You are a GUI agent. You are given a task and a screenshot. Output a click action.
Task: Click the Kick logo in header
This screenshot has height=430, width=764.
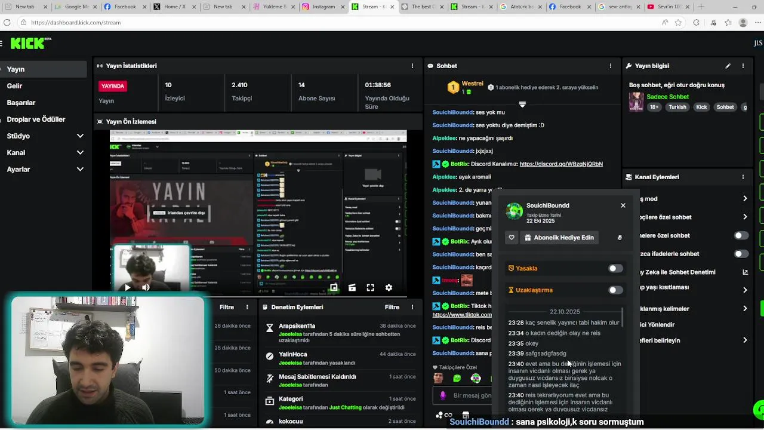(x=30, y=43)
